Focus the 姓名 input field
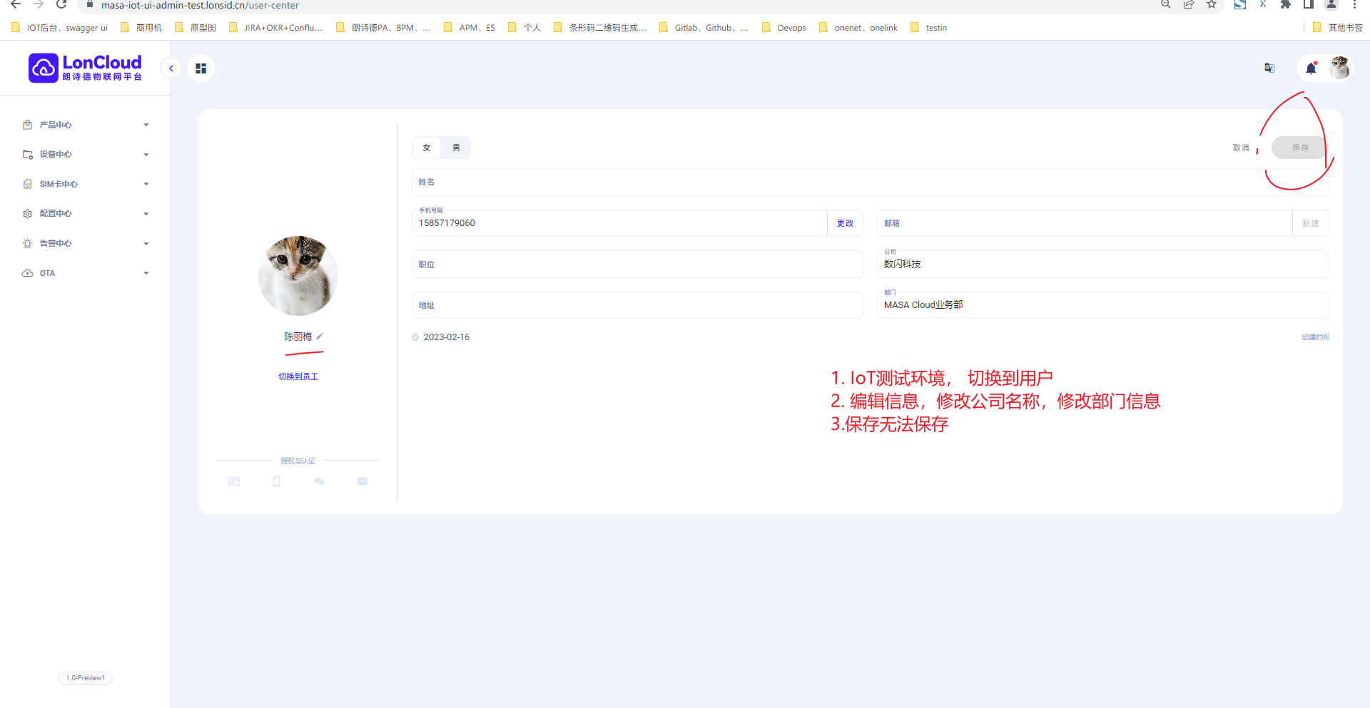This screenshot has width=1370, height=708. coord(870,182)
